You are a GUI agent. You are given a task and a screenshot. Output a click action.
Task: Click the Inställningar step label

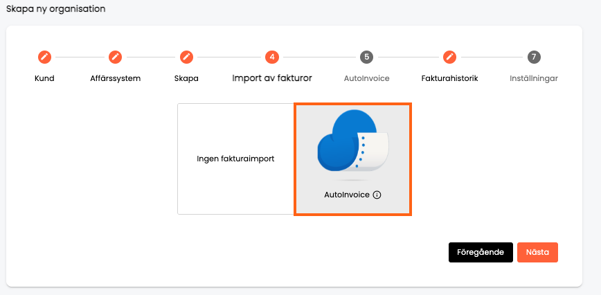point(534,78)
